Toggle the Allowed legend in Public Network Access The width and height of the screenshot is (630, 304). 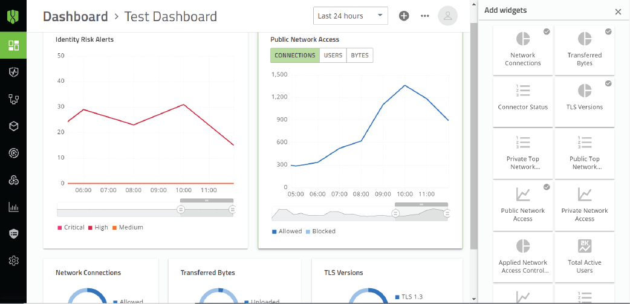[287, 231]
